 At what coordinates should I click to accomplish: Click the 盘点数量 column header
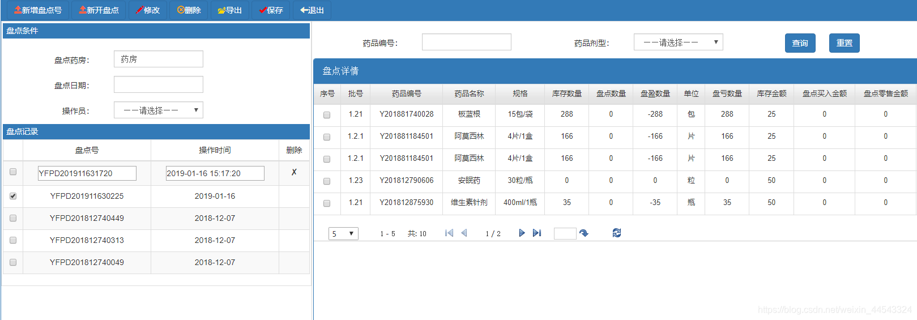click(611, 94)
